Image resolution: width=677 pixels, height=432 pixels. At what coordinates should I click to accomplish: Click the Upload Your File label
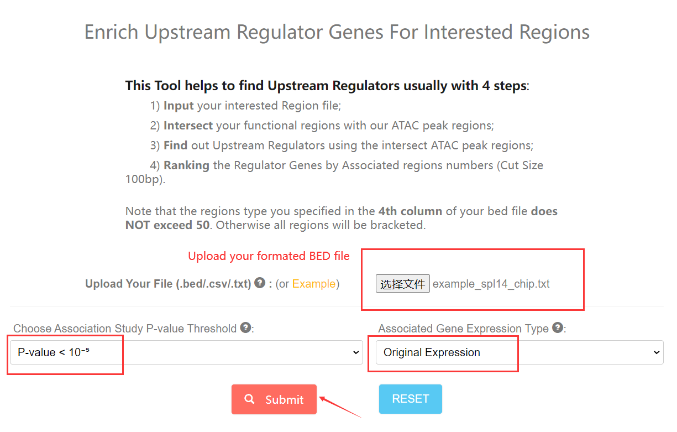[168, 284]
